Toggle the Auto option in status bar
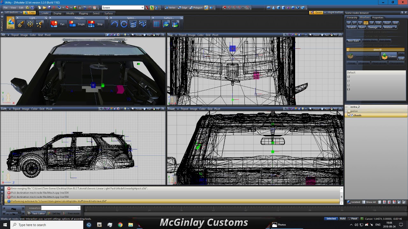 click(x=343, y=219)
